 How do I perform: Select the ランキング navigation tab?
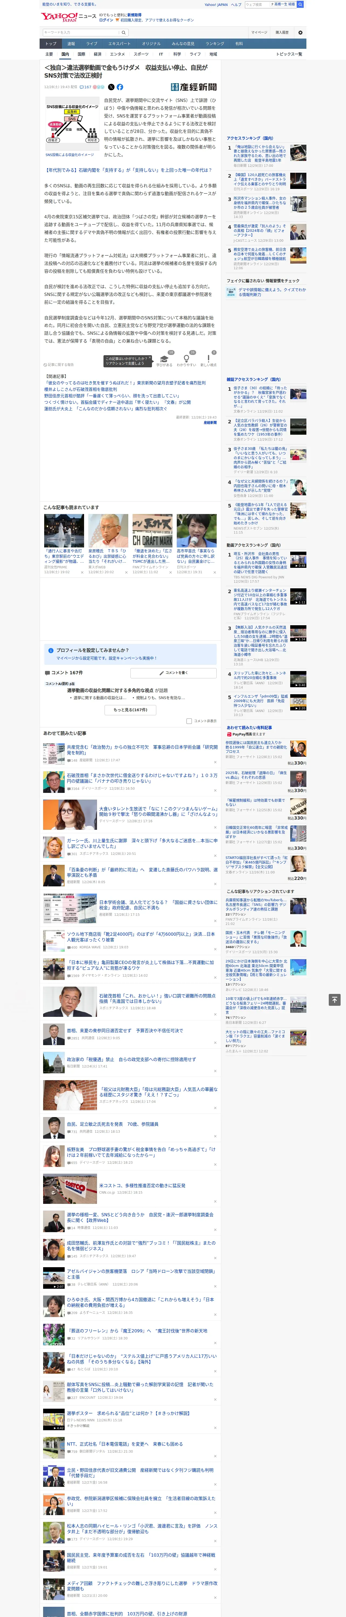pyautogui.click(x=215, y=44)
